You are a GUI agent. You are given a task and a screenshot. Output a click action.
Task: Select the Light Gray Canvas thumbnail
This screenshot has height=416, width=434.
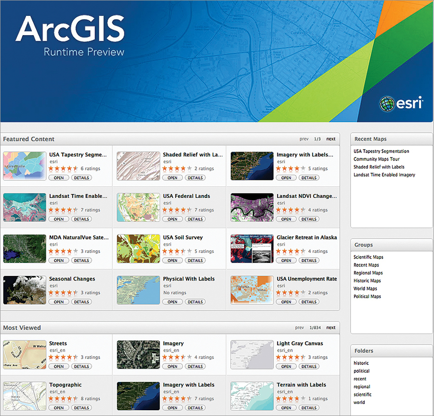click(252, 355)
